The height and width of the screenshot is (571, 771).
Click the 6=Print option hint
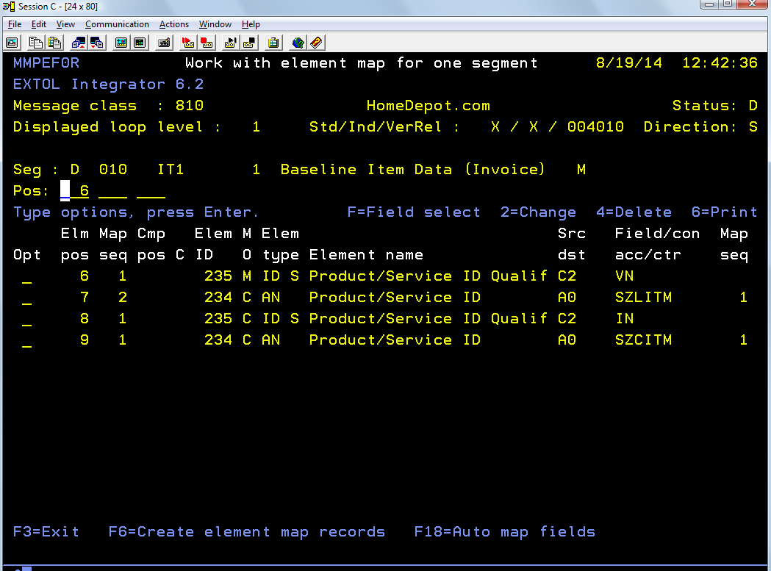[x=725, y=212]
